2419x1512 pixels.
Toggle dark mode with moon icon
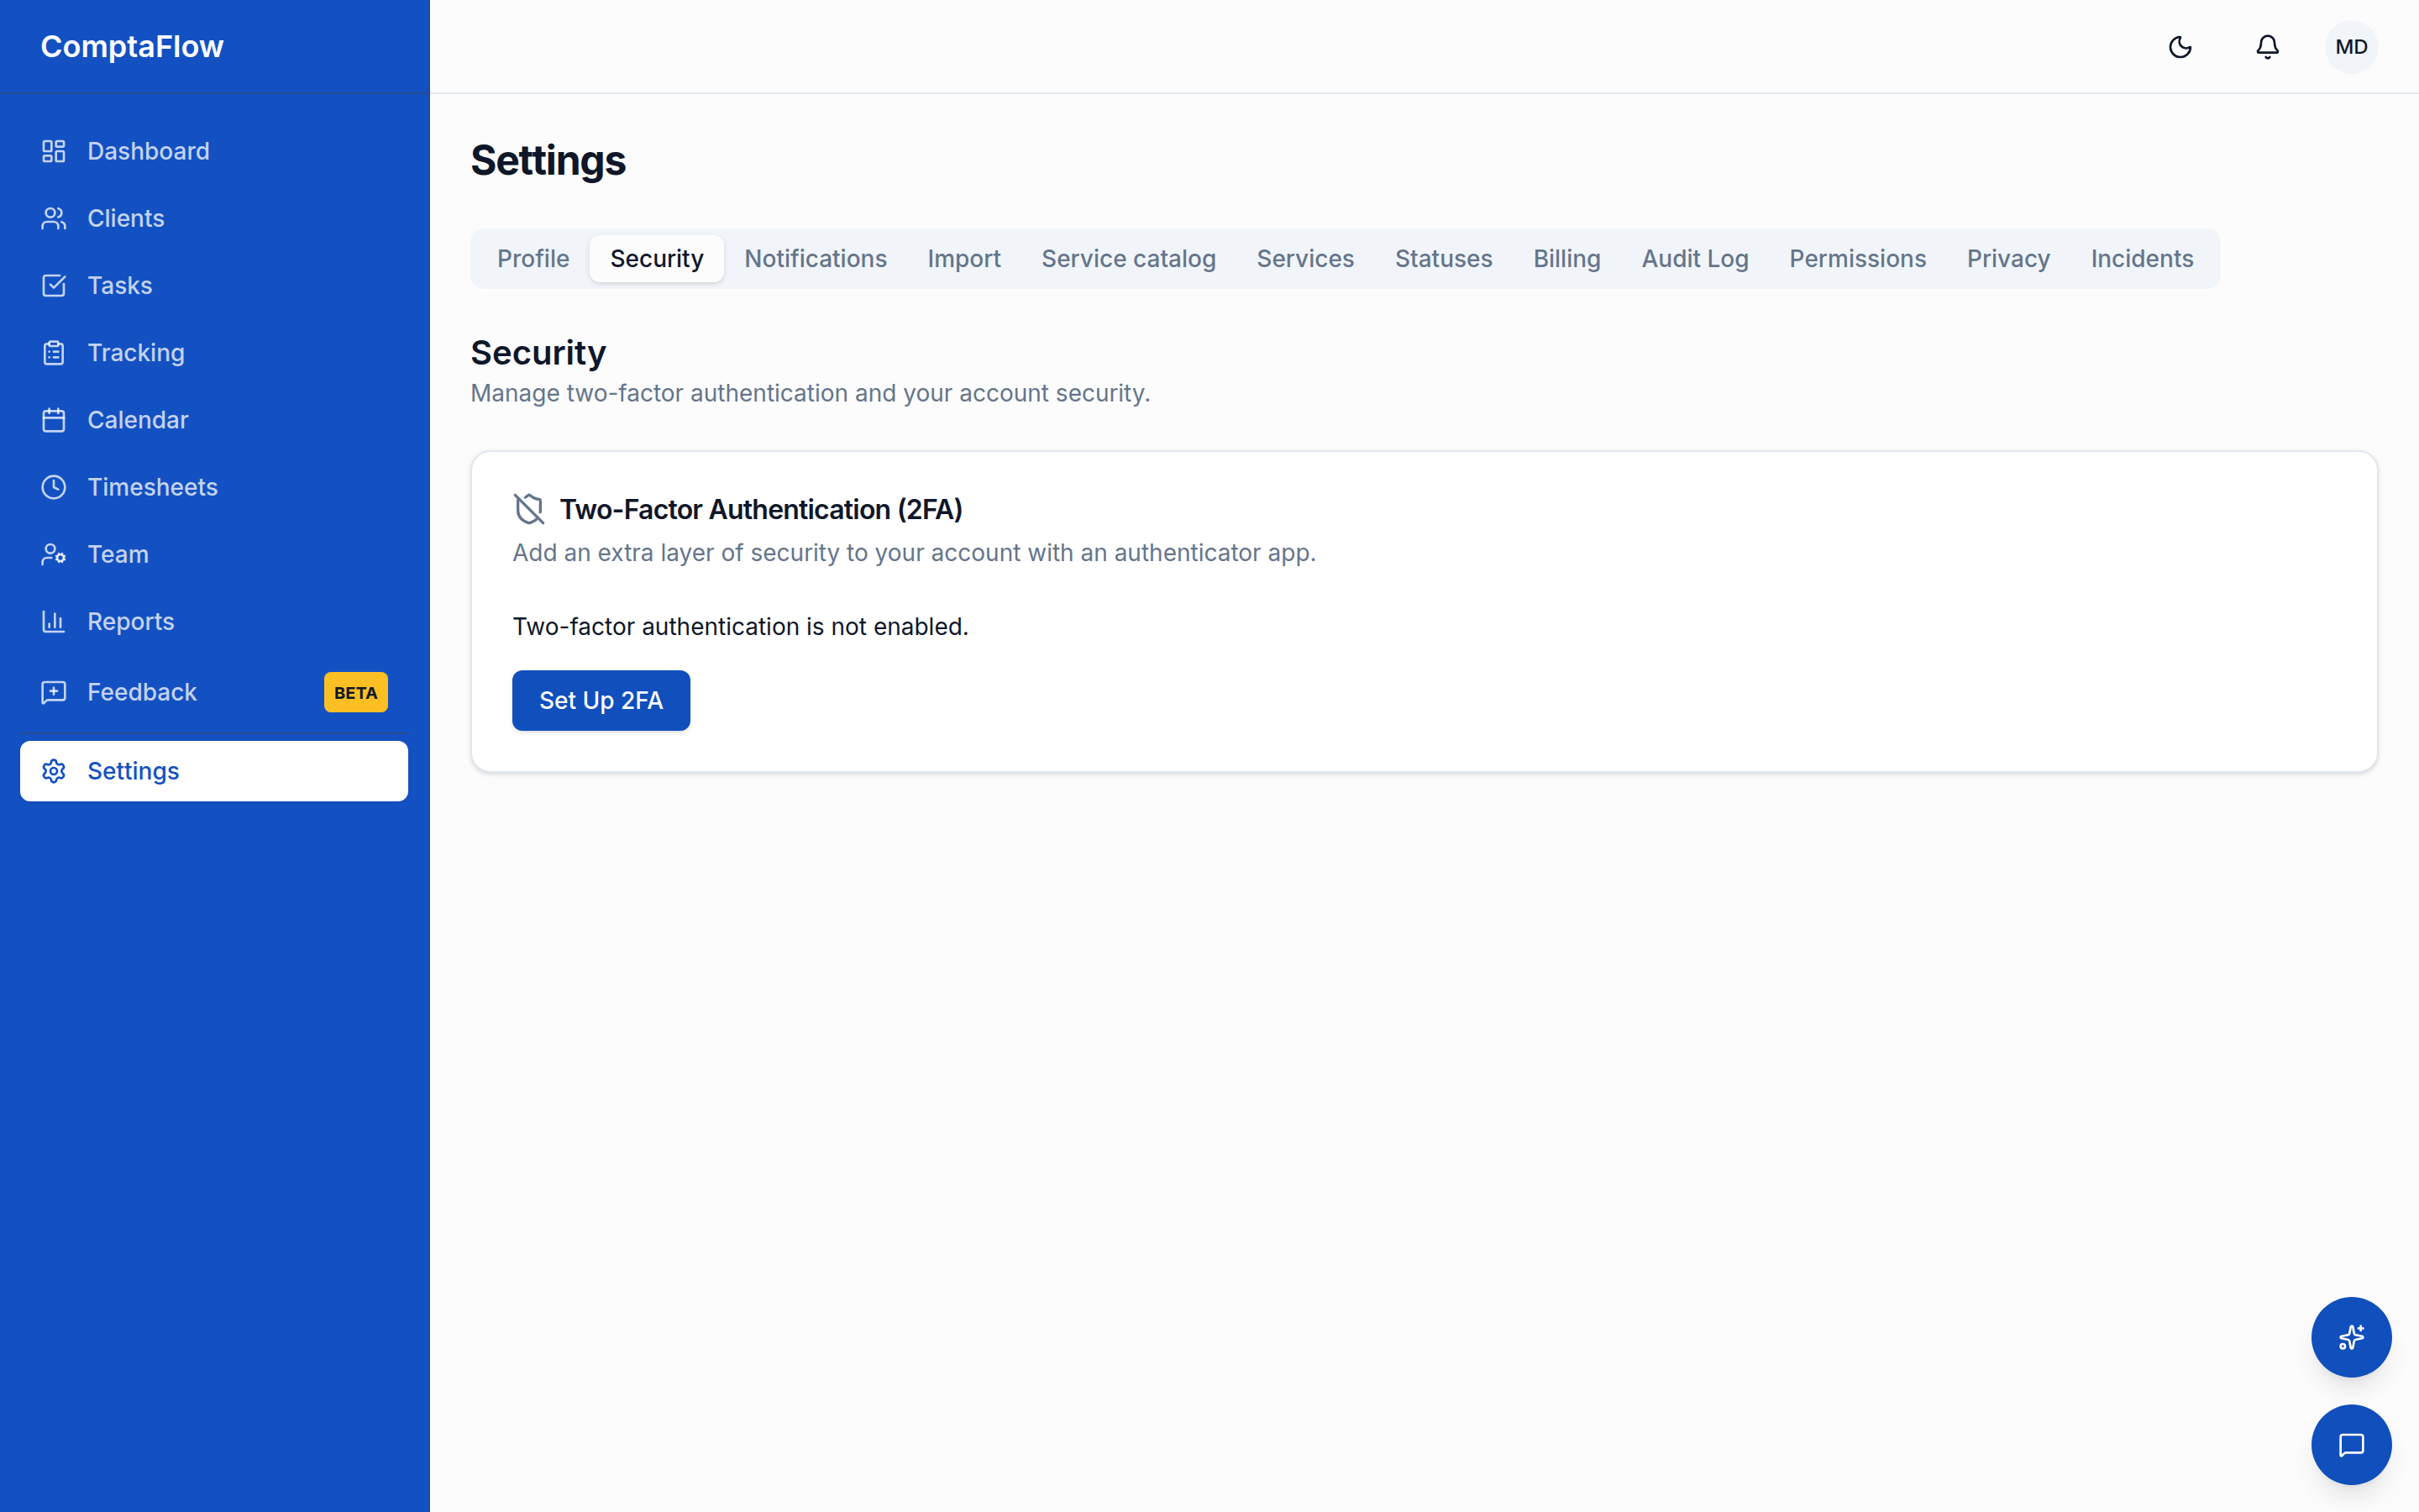pos(2180,47)
